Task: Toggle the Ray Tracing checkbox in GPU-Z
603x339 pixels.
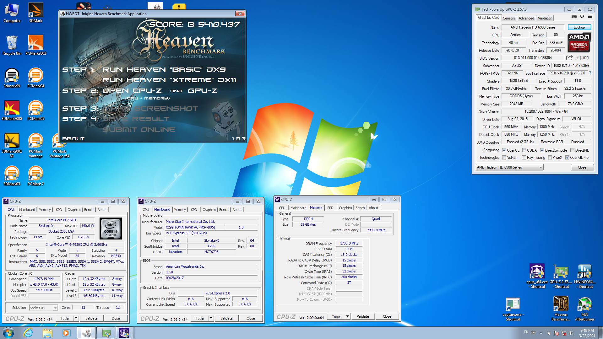Action: (524, 158)
